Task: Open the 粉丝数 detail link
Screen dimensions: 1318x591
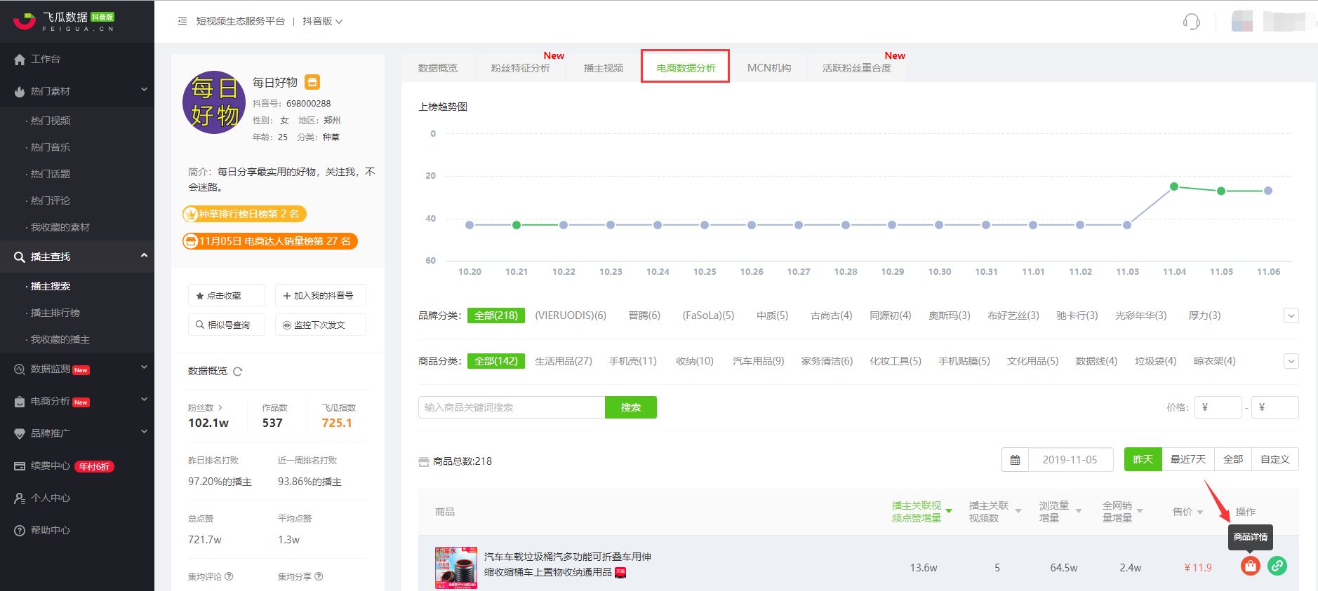Action: tap(205, 407)
